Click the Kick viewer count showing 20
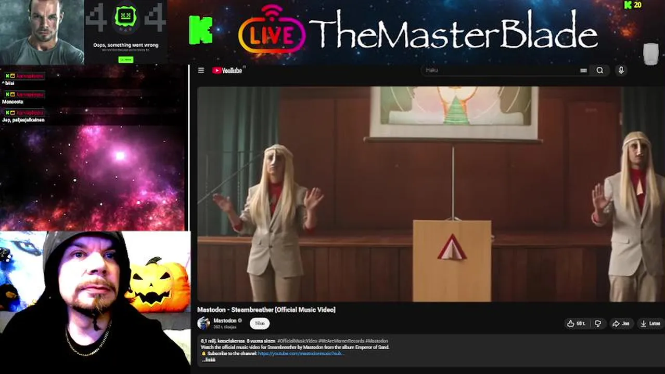The width and height of the screenshot is (665, 374). point(633,5)
